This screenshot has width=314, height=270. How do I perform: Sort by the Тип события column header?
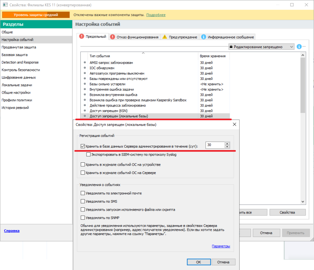[x=143, y=56]
